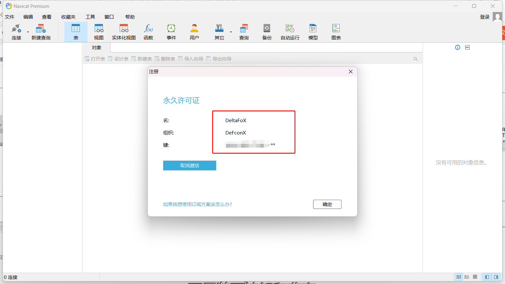Open the 事件 (Event) toolbar icon
This screenshot has width=505, height=284.
[x=171, y=32]
